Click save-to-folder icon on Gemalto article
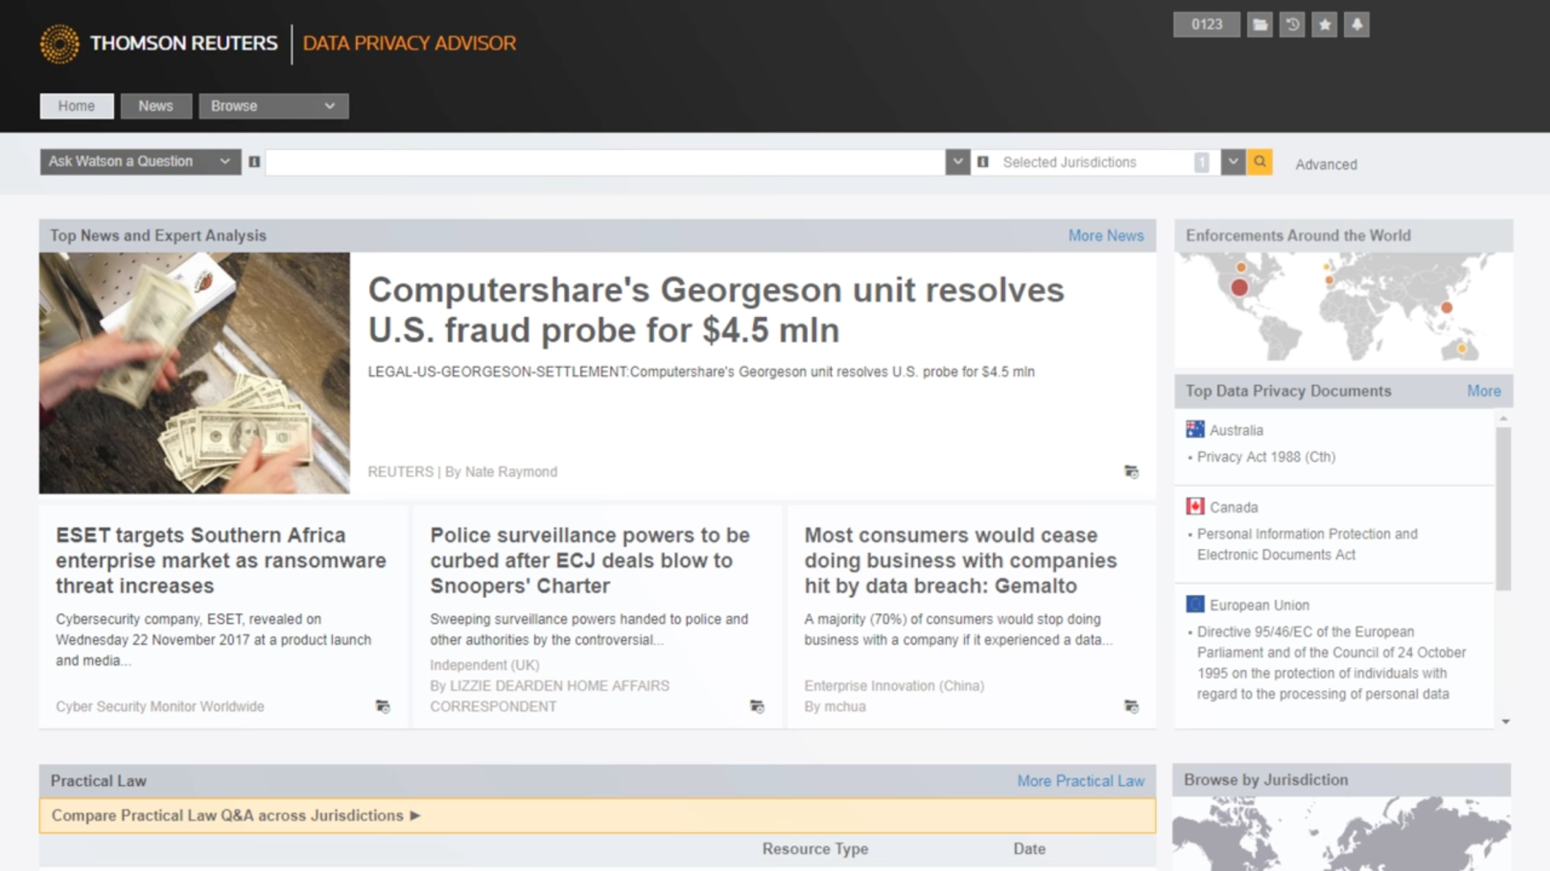 point(1131,706)
